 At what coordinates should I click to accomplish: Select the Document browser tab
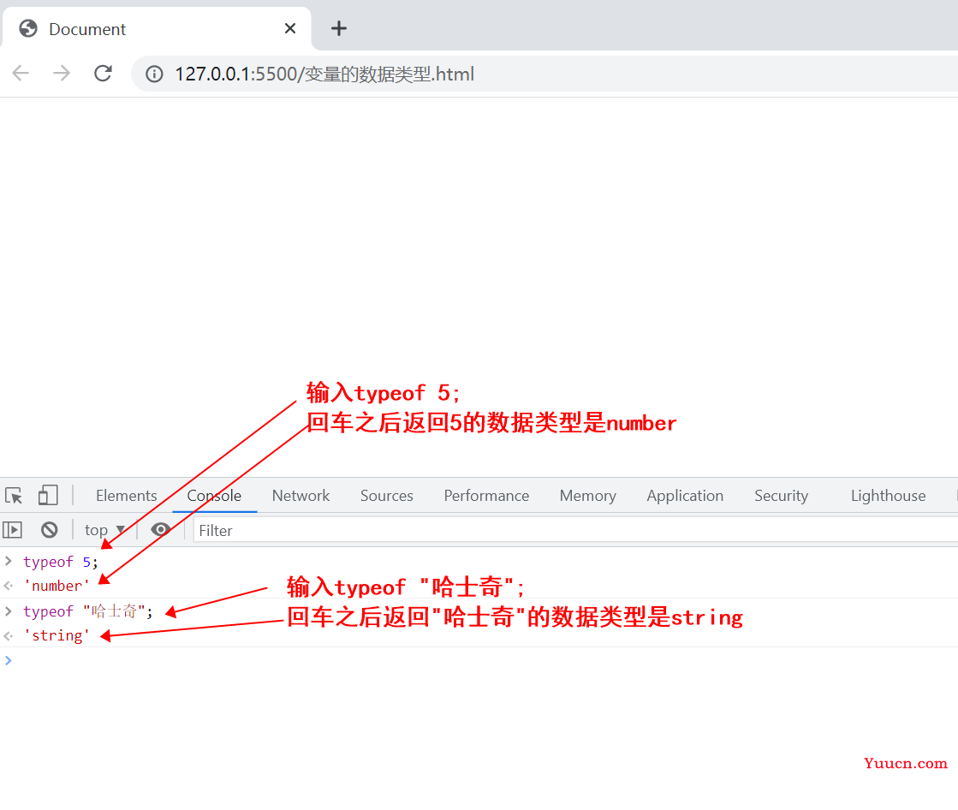[x=157, y=29]
